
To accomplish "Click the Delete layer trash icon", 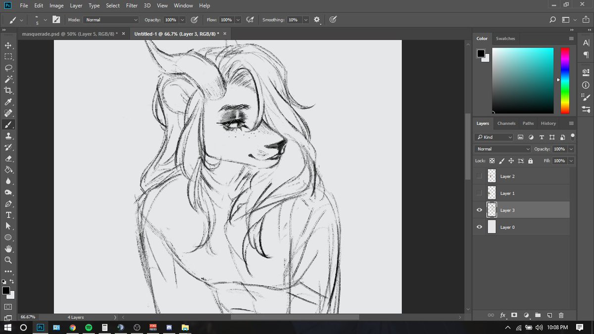I will (x=561, y=315).
